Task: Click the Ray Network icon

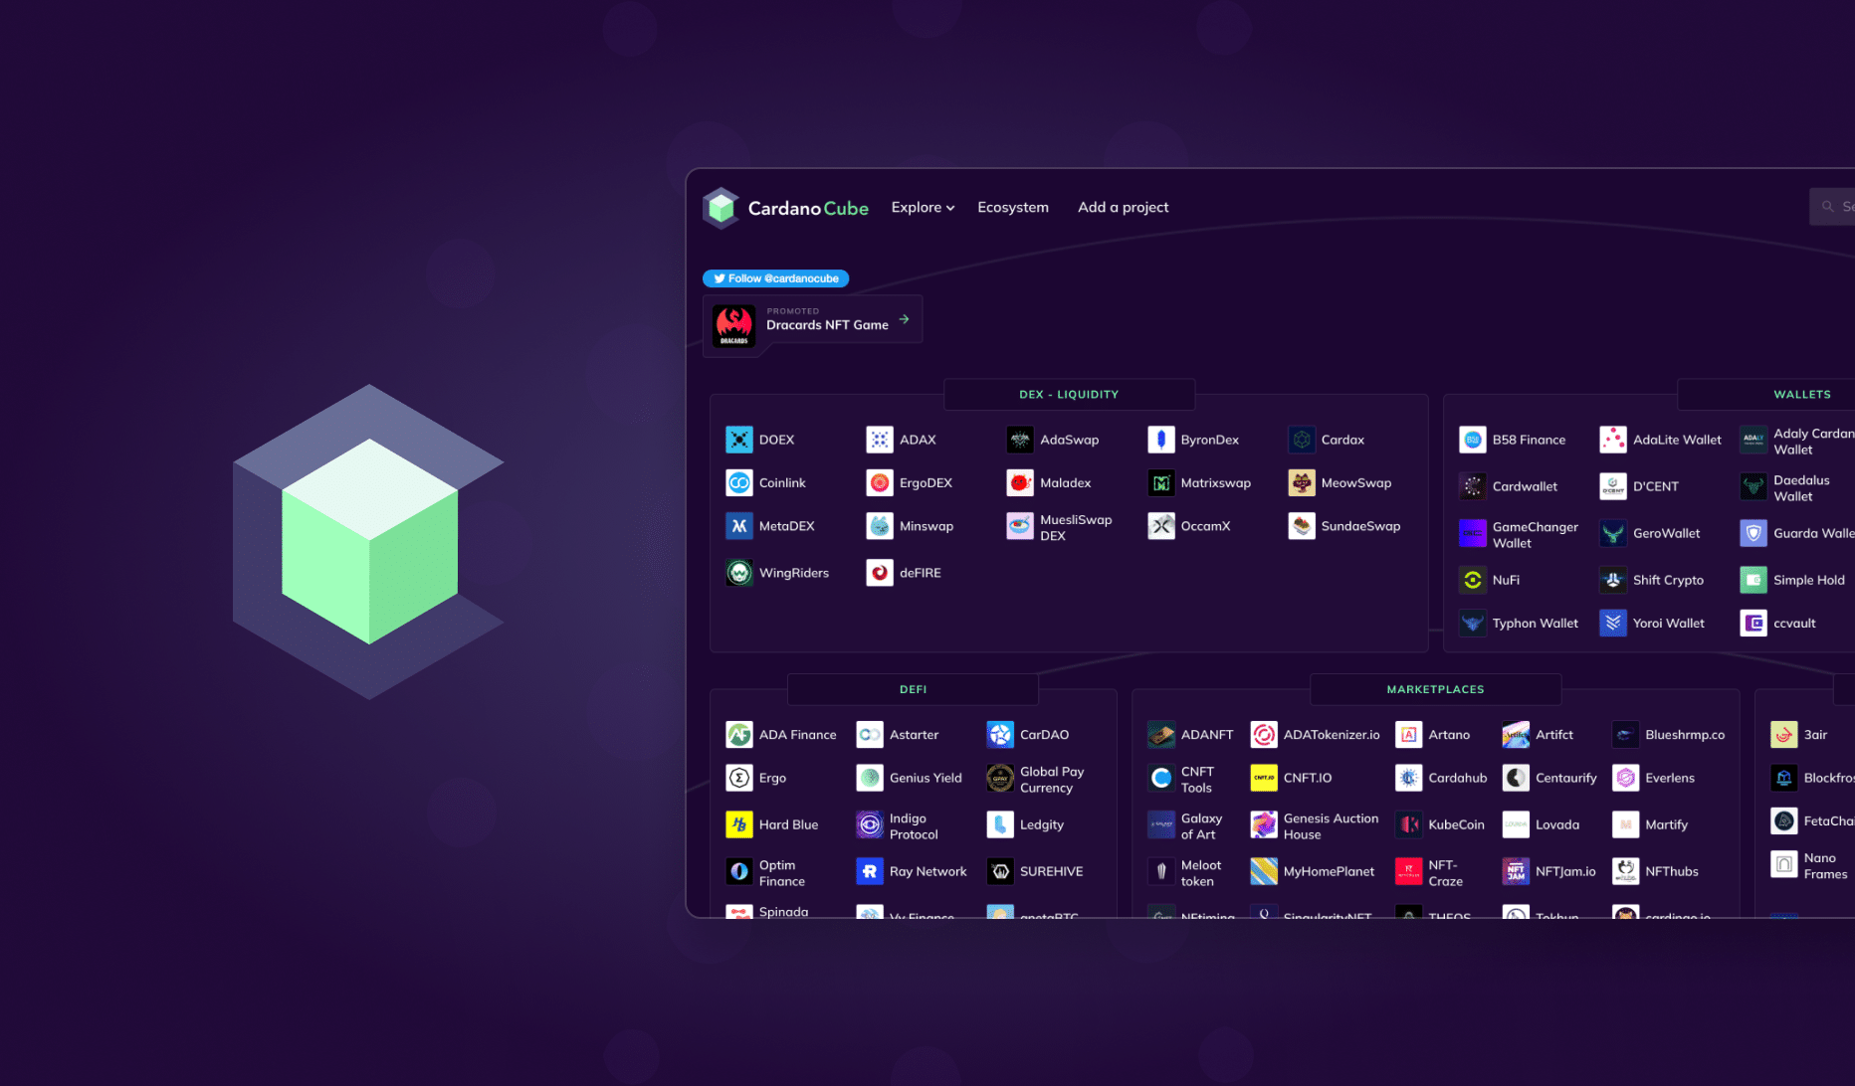Action: 870,871
